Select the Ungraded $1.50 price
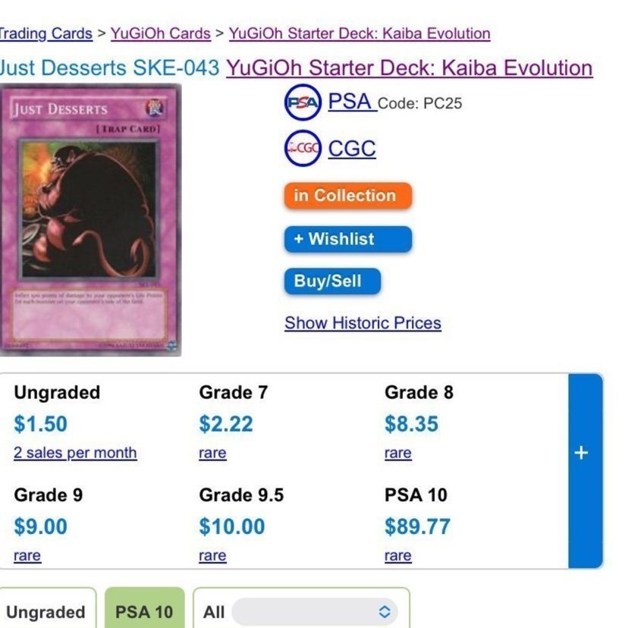Viewport: 628px width, 628px height. 40,424
